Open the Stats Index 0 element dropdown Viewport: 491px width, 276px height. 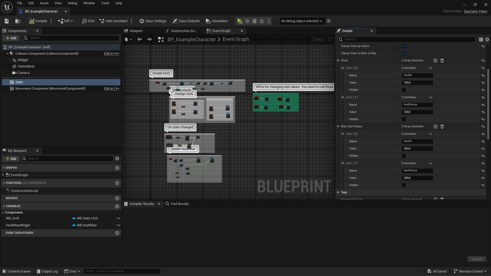(430, 68)
